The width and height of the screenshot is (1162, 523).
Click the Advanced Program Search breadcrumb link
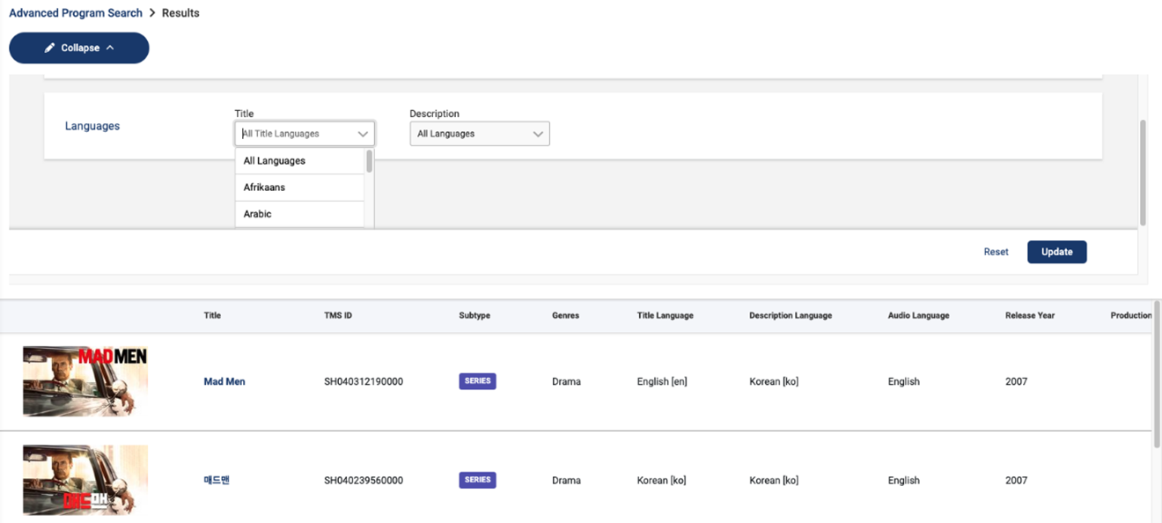pyautogui.click(x=76, y=13)
